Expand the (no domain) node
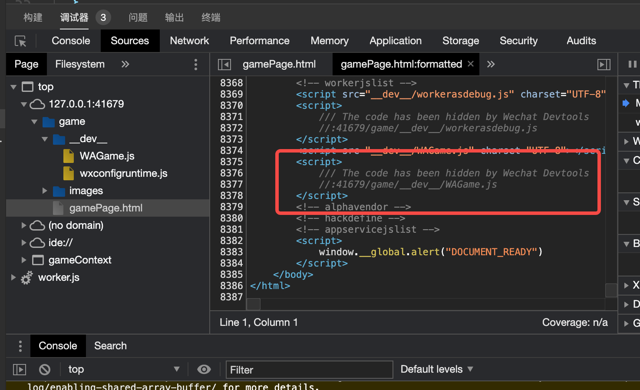Viewport: 640px width, 390px height. click(24, 225)
